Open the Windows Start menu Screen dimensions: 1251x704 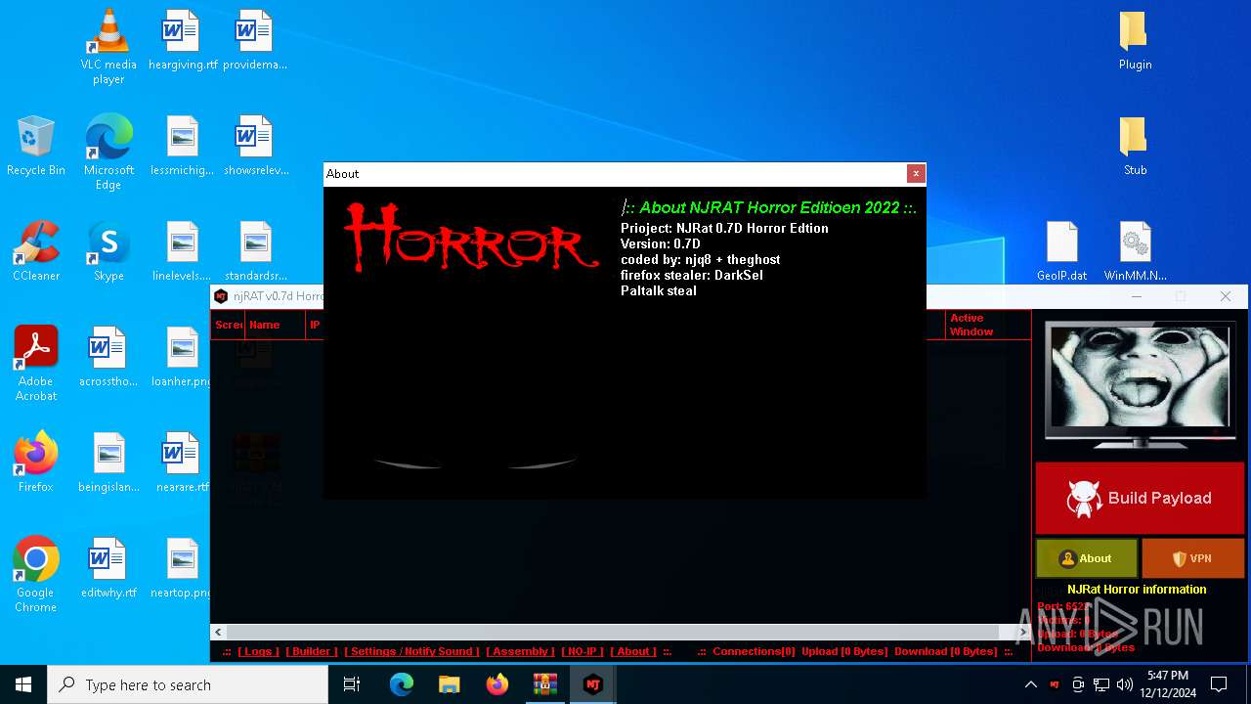[23, 684]
